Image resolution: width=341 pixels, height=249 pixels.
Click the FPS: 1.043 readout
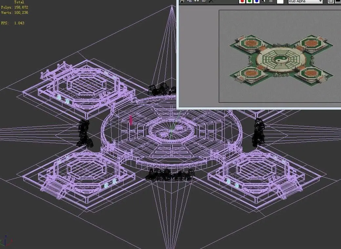click(x=12, y=23)
